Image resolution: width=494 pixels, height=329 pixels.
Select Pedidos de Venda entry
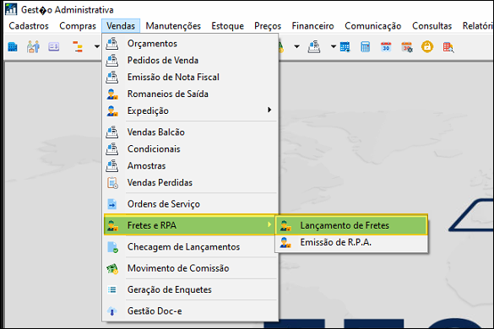coord(190,60)
